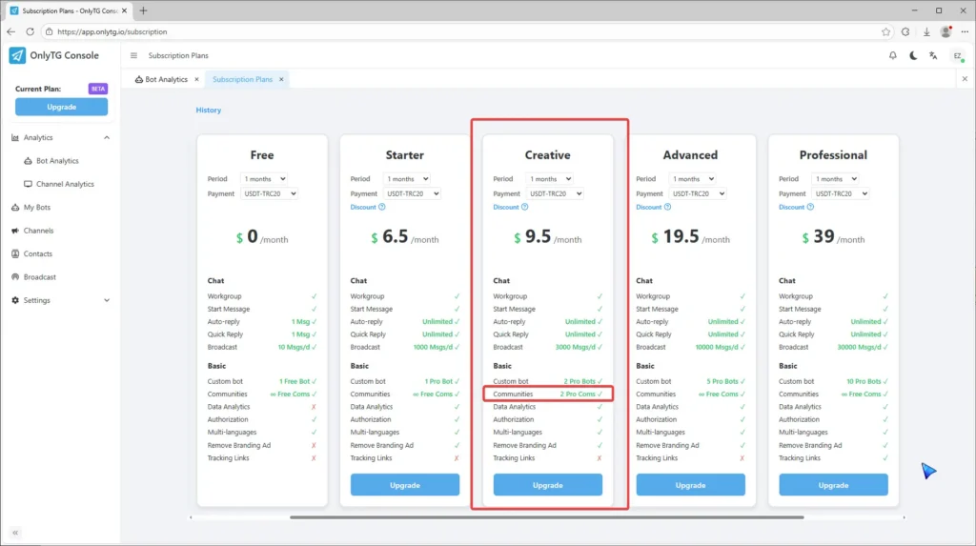Close the Bot Analytics tab
Viewport: 976px width, 546px height.
click(x=196, y=79)
